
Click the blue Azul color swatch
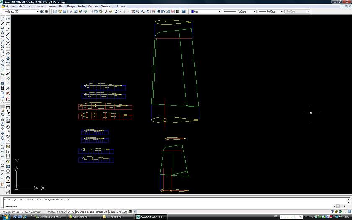click(x=192, y=12)
